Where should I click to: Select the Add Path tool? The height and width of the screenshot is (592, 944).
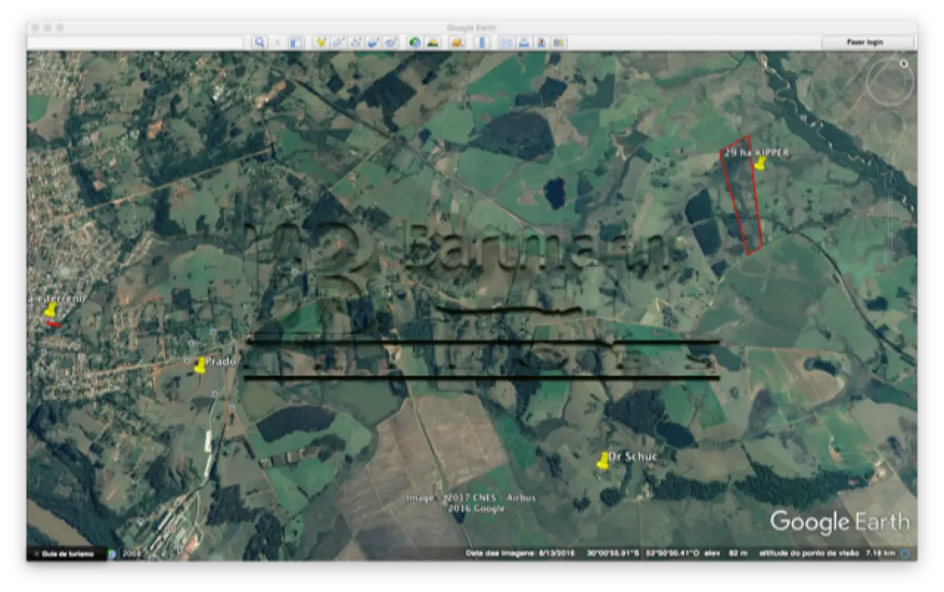click(356, 43)
